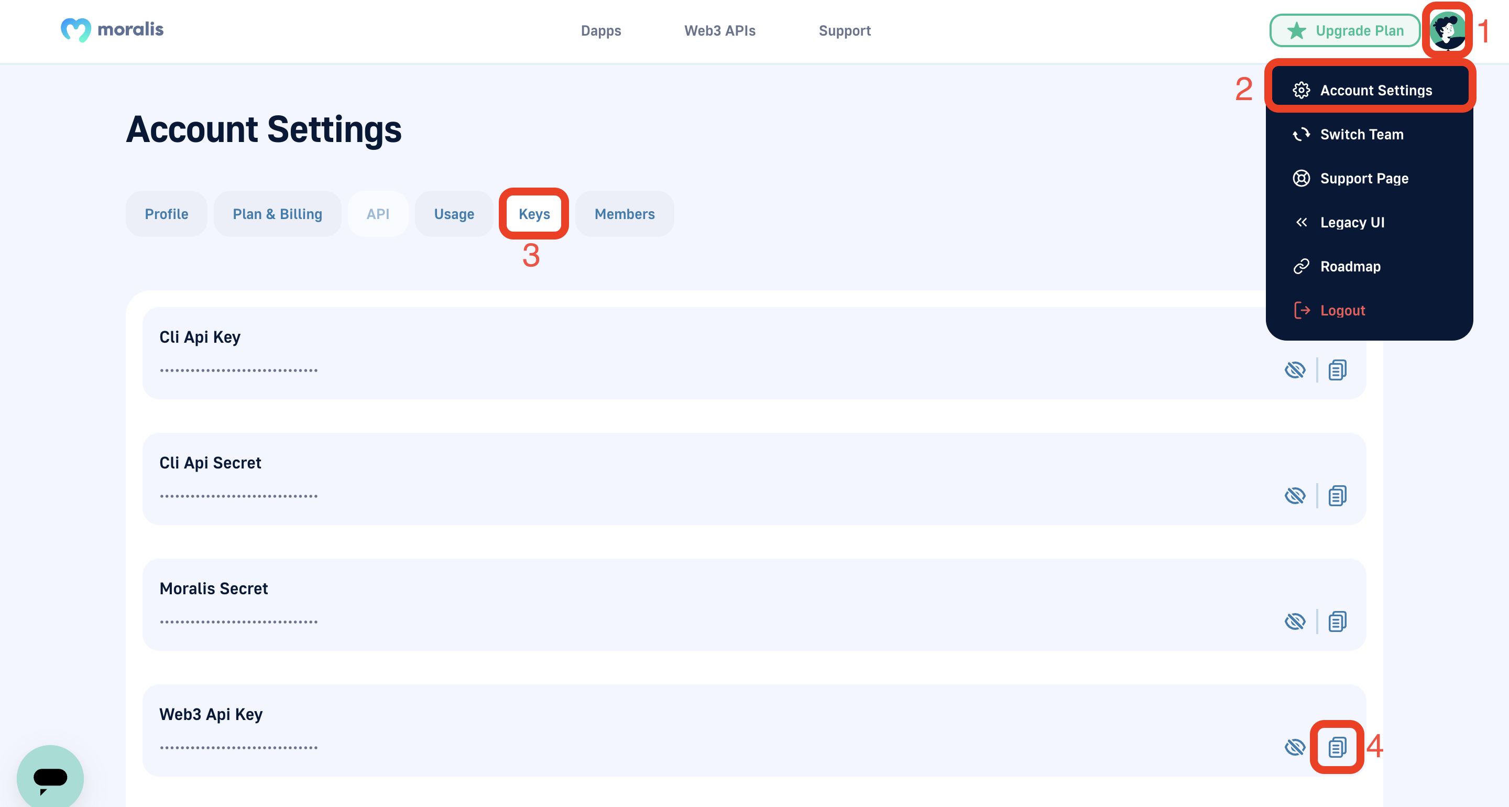Screen dimensions: 1509x807
Task: Choose Switch Team from the menu
Action: click(x=1361, y=134)
